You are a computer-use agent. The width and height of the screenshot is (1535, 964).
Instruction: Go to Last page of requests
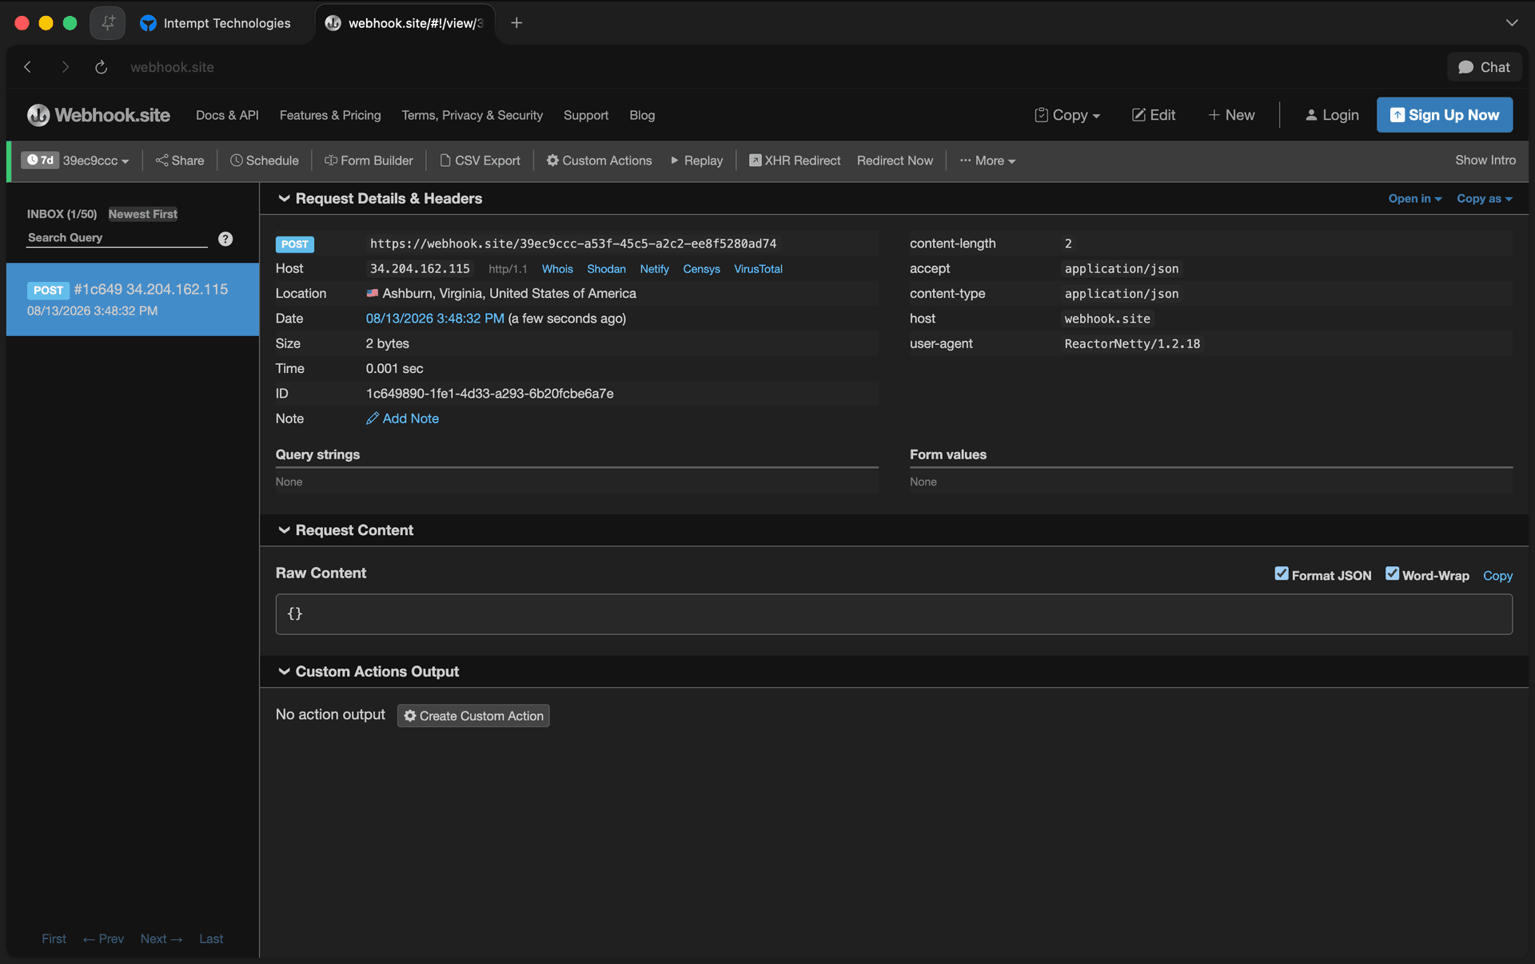pyautogui.click(x=211, y=938)
